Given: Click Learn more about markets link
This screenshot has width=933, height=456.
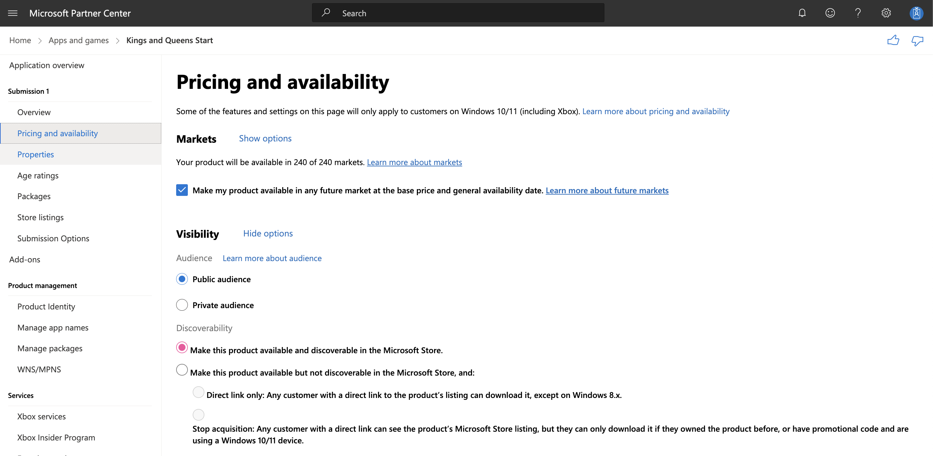Looking at the screenshot, I should coord(414,162).
